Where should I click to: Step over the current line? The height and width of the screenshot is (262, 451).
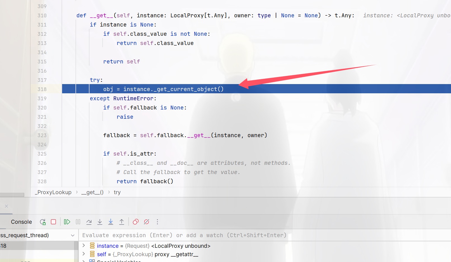coord(89,222)
